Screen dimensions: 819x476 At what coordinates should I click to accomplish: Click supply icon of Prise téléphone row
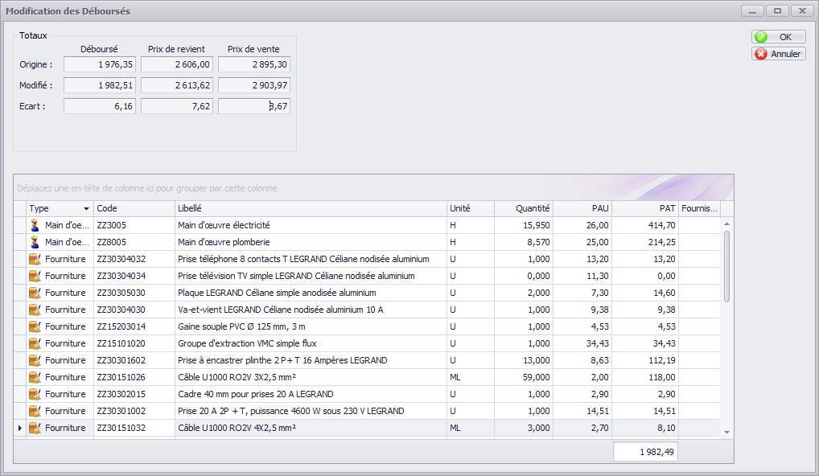[35, 259]
